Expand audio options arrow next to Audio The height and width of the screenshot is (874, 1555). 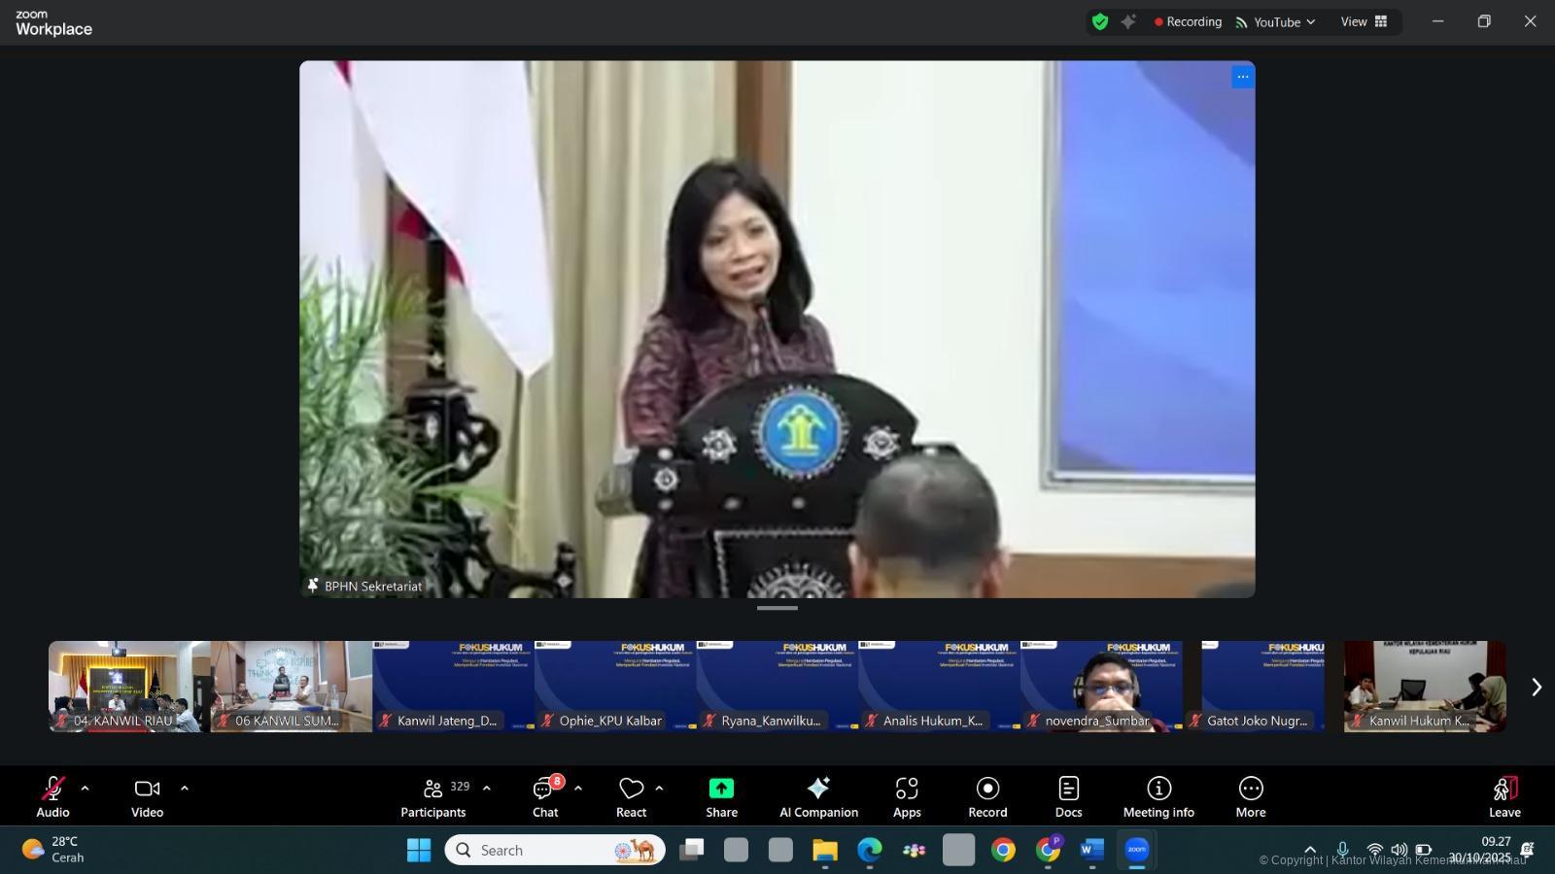pos(85,789)
